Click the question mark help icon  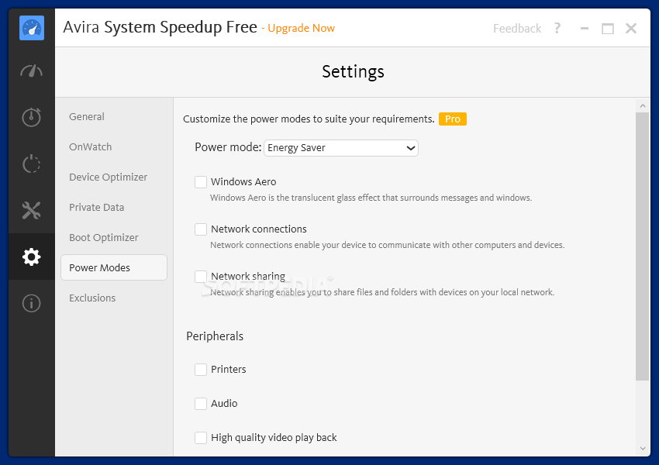click(x=557, y=28)
